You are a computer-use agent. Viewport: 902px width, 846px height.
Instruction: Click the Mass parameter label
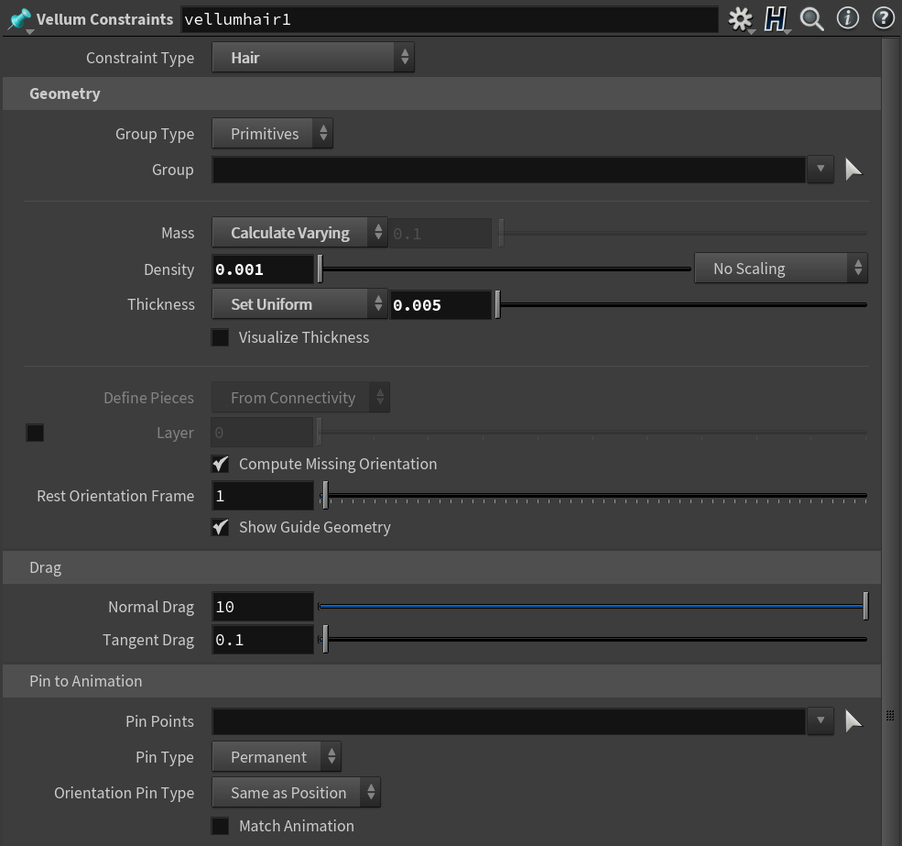pos(178,233)
